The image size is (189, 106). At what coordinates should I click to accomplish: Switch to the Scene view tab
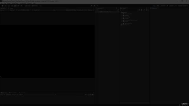pos(11,8)
